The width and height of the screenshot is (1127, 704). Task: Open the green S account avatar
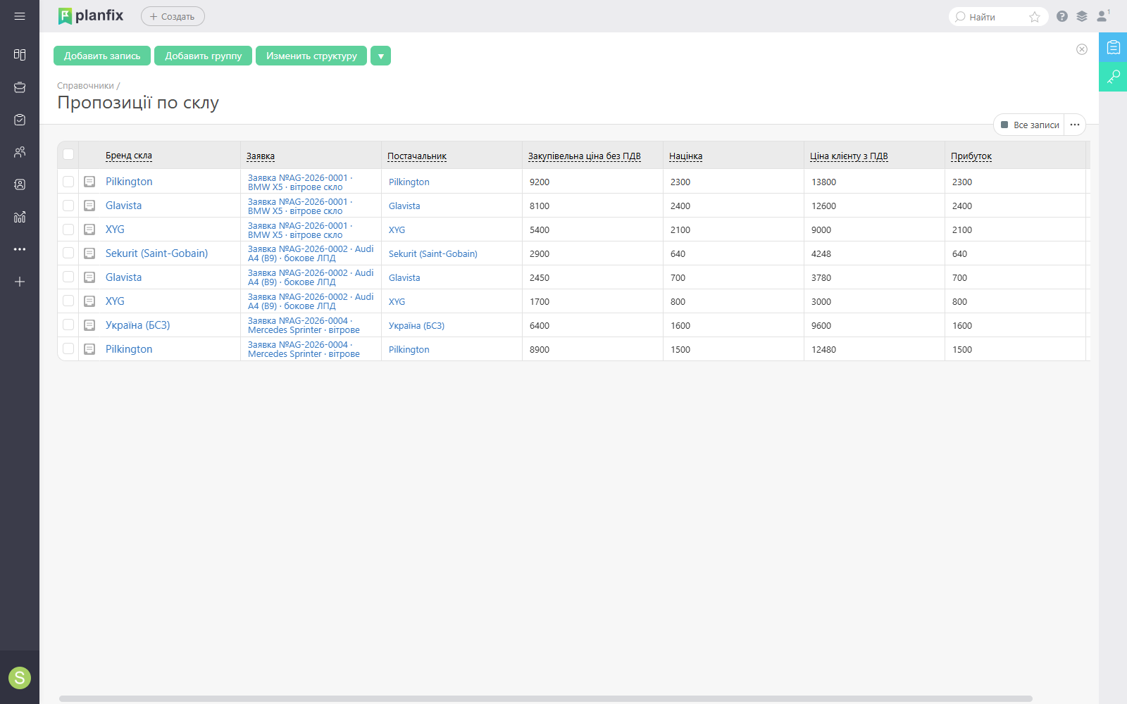point(20,678)
